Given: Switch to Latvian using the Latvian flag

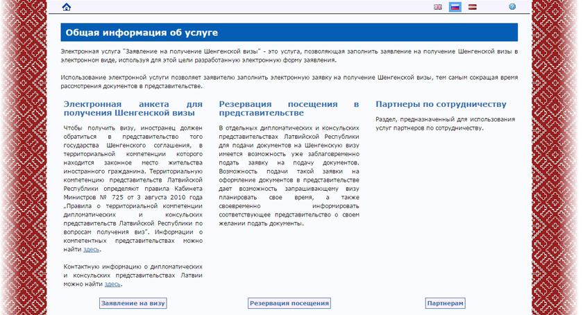Looking at the screenshot, I should point(473,7).
